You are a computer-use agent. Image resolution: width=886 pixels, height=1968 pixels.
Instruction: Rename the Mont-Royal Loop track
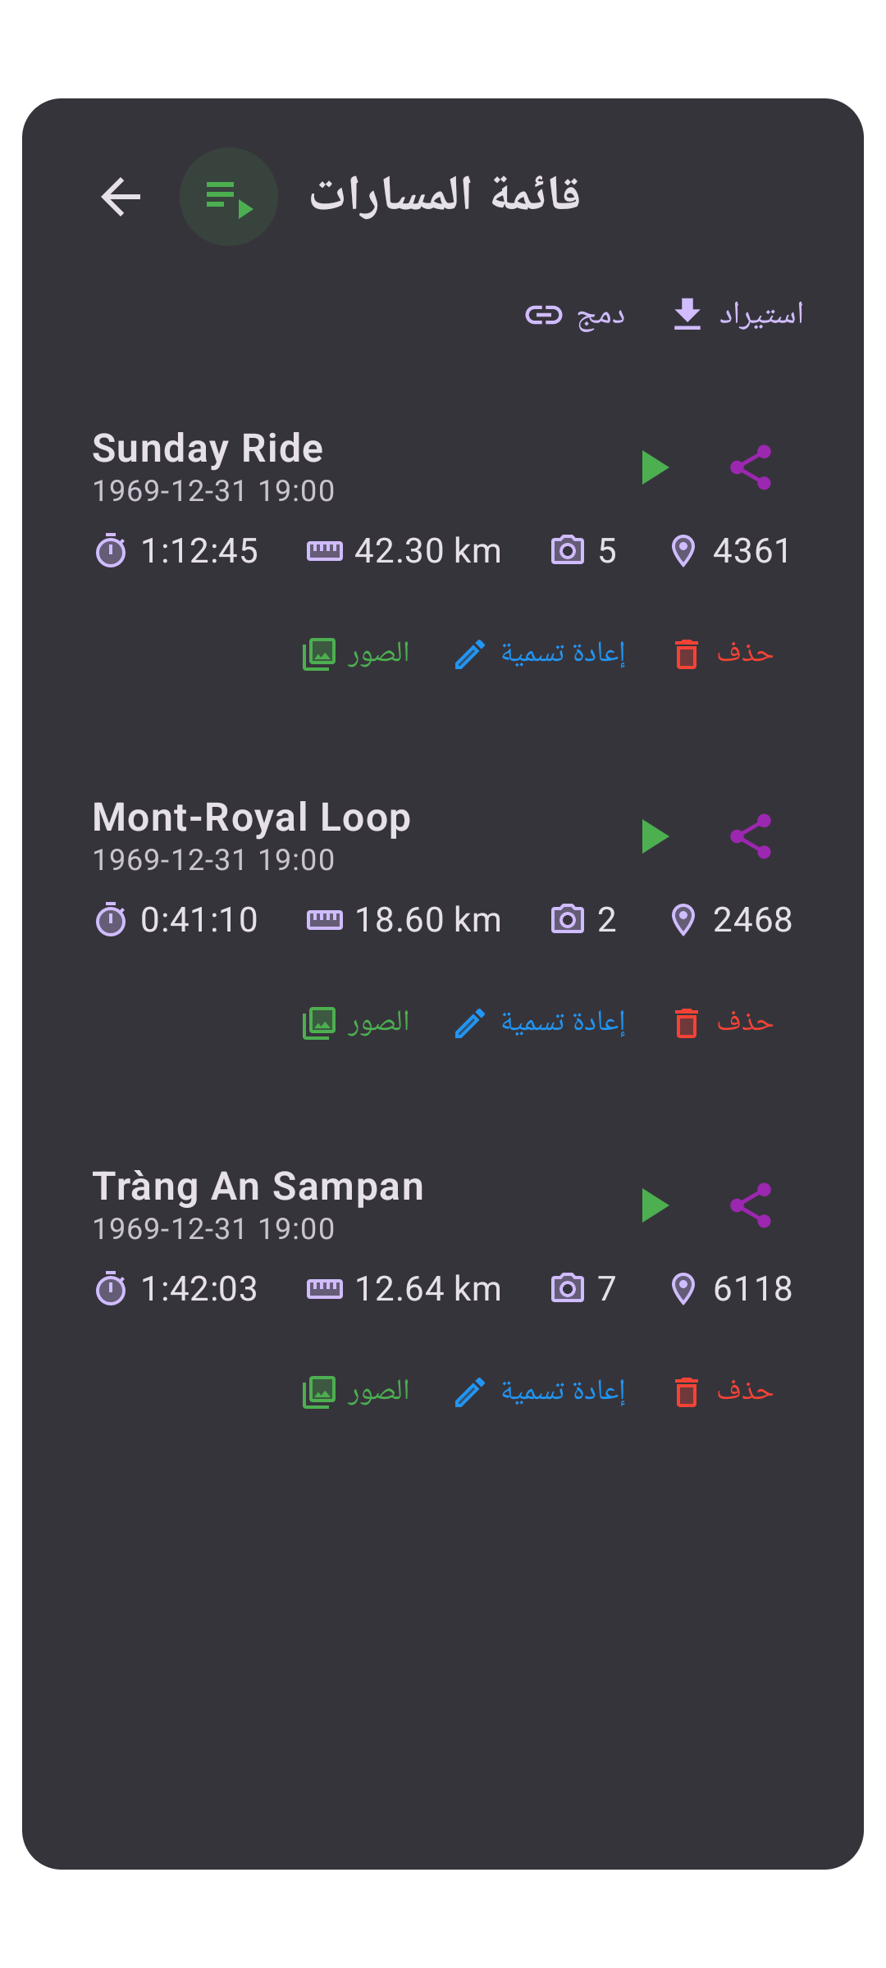pos(540,1023)
